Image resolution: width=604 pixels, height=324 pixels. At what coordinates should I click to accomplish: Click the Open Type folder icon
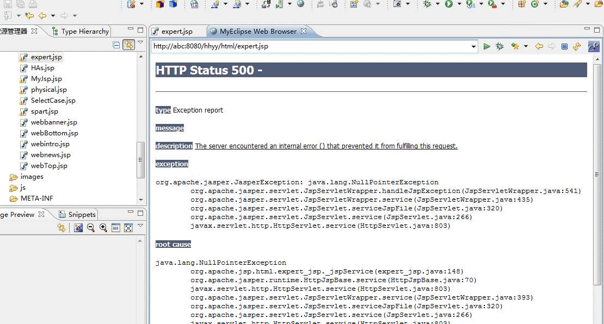coord(564,4)
